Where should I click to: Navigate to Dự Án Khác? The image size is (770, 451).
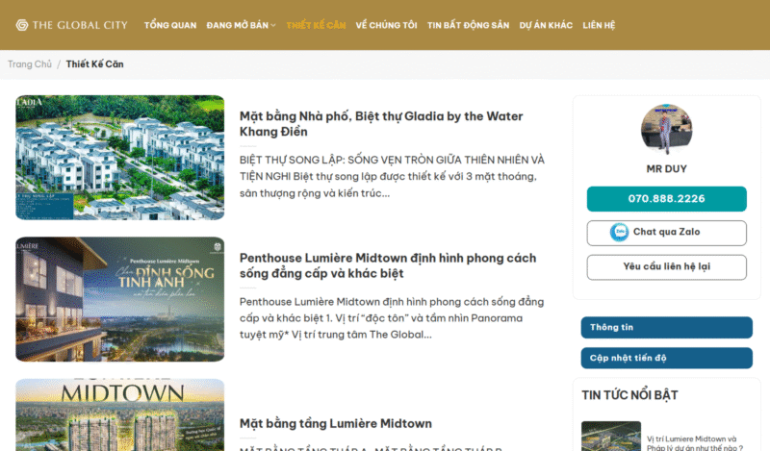[x=546, y=25]
